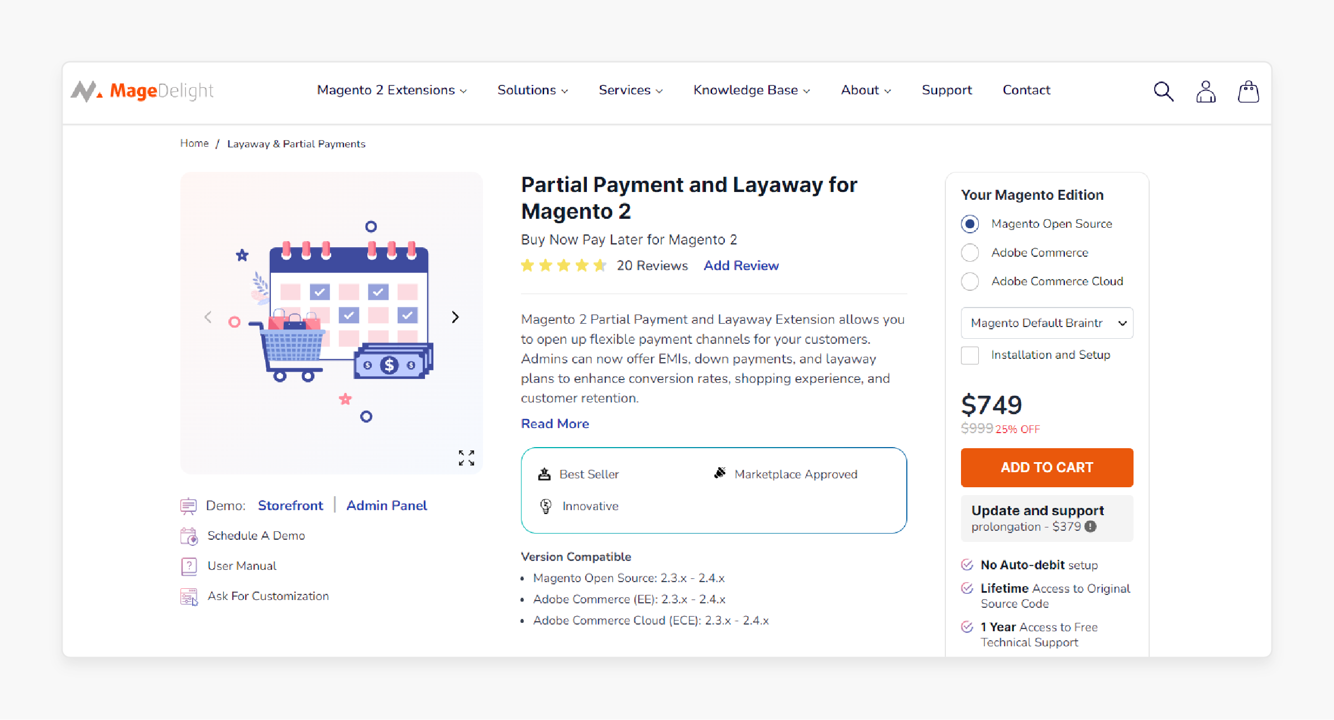Image resolution: width=1334 pixels, height=720 pixels.
Task: Click the User Manual question icon
Action: click(x=189, y=566)
